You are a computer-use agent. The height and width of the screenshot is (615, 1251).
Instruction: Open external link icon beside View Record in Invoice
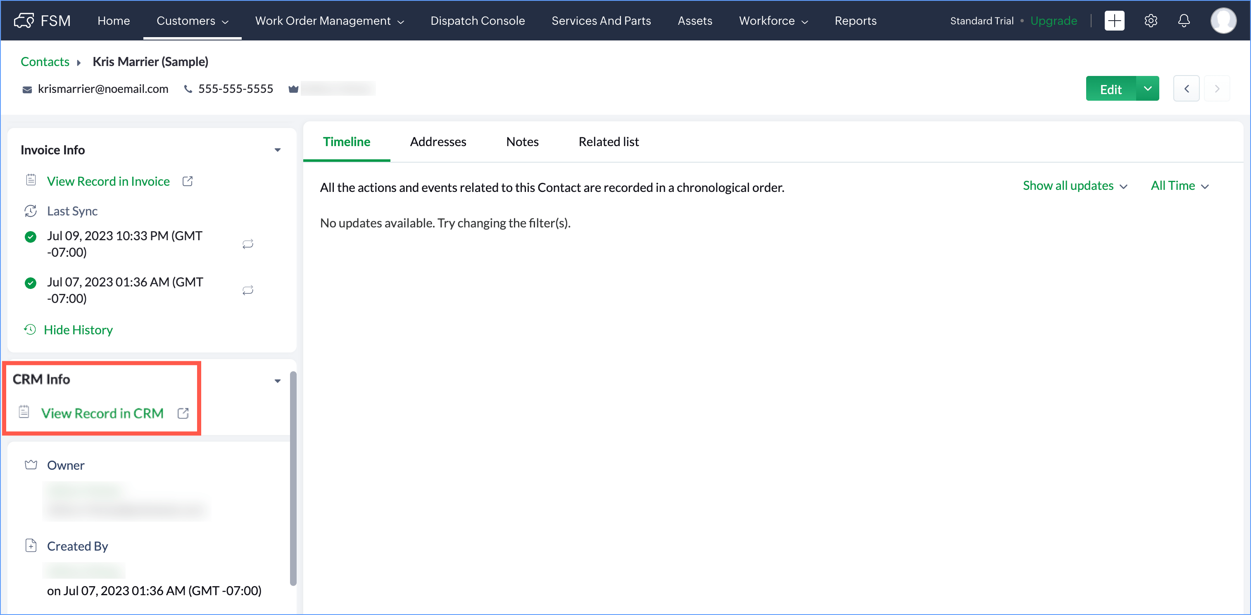188,181
